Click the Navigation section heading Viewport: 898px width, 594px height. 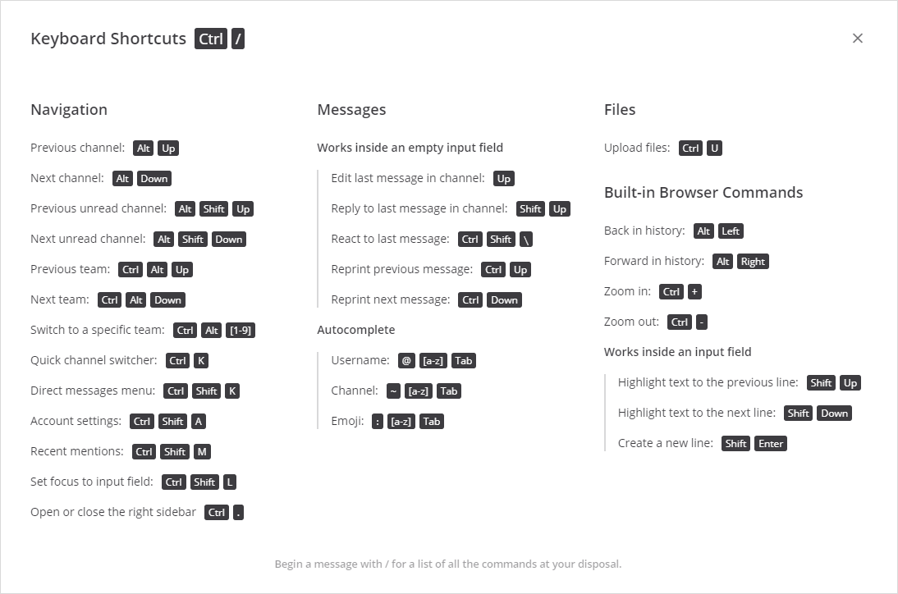(x=69, y=110)
